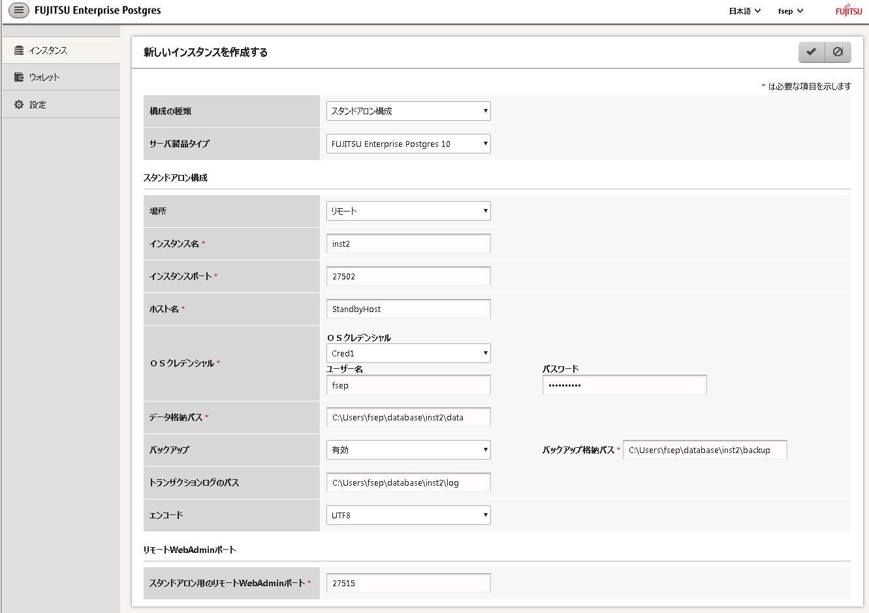869x613 pixels.
Task: Click the インスタンス名 row label
Action: (174, 244)
